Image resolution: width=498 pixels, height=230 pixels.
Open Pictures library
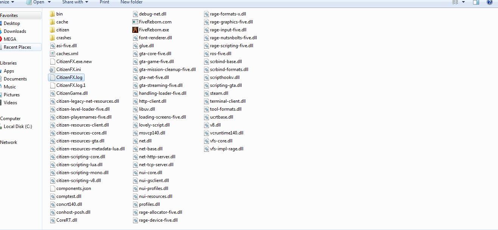point(12,95)
